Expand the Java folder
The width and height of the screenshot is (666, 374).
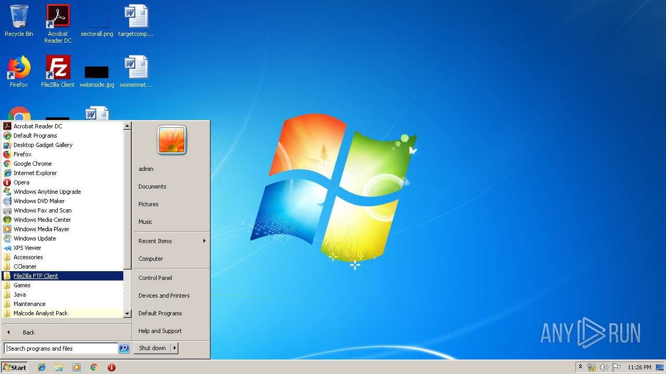[63, 295]
